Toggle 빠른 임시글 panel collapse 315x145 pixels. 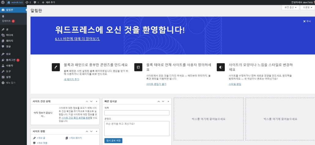click(168, 102)
